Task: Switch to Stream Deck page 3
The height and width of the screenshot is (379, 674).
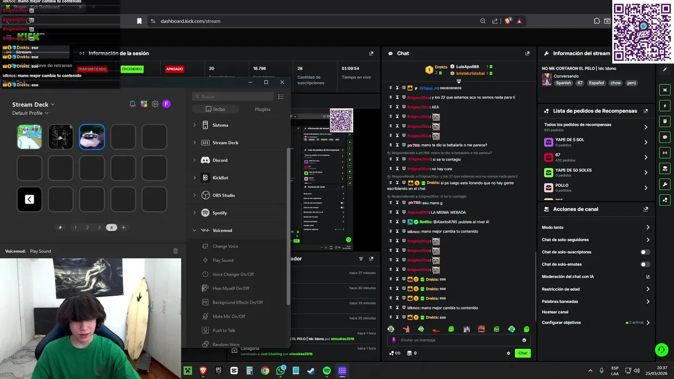Action: [x=99, y=227]
